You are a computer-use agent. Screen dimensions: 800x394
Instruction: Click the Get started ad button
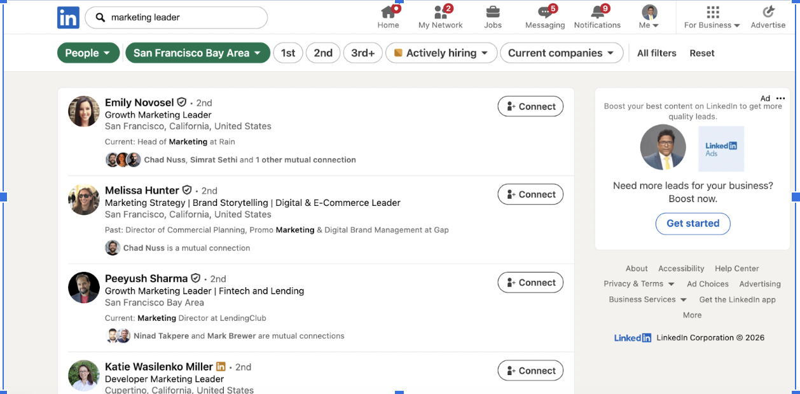pos(693,224)
